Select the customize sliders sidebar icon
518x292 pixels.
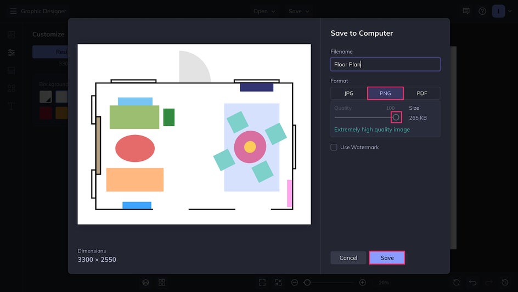[12, 53]
